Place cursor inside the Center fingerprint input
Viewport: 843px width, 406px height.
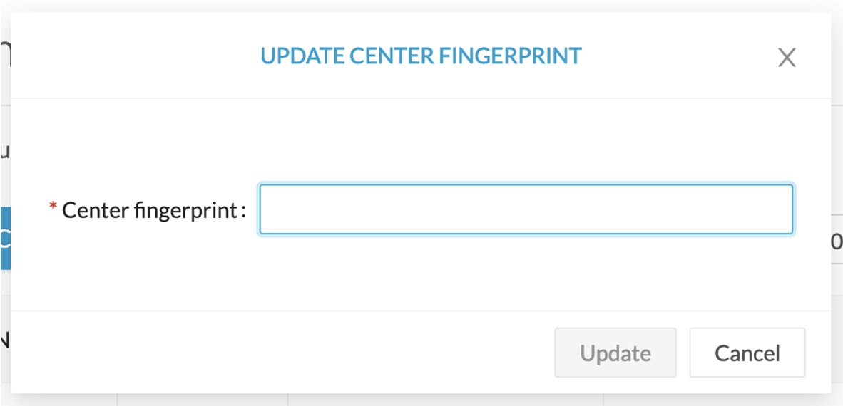(x=526, y=209)
